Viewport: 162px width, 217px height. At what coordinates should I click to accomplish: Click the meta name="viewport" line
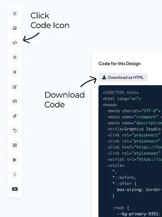click(x=135, y=117)
